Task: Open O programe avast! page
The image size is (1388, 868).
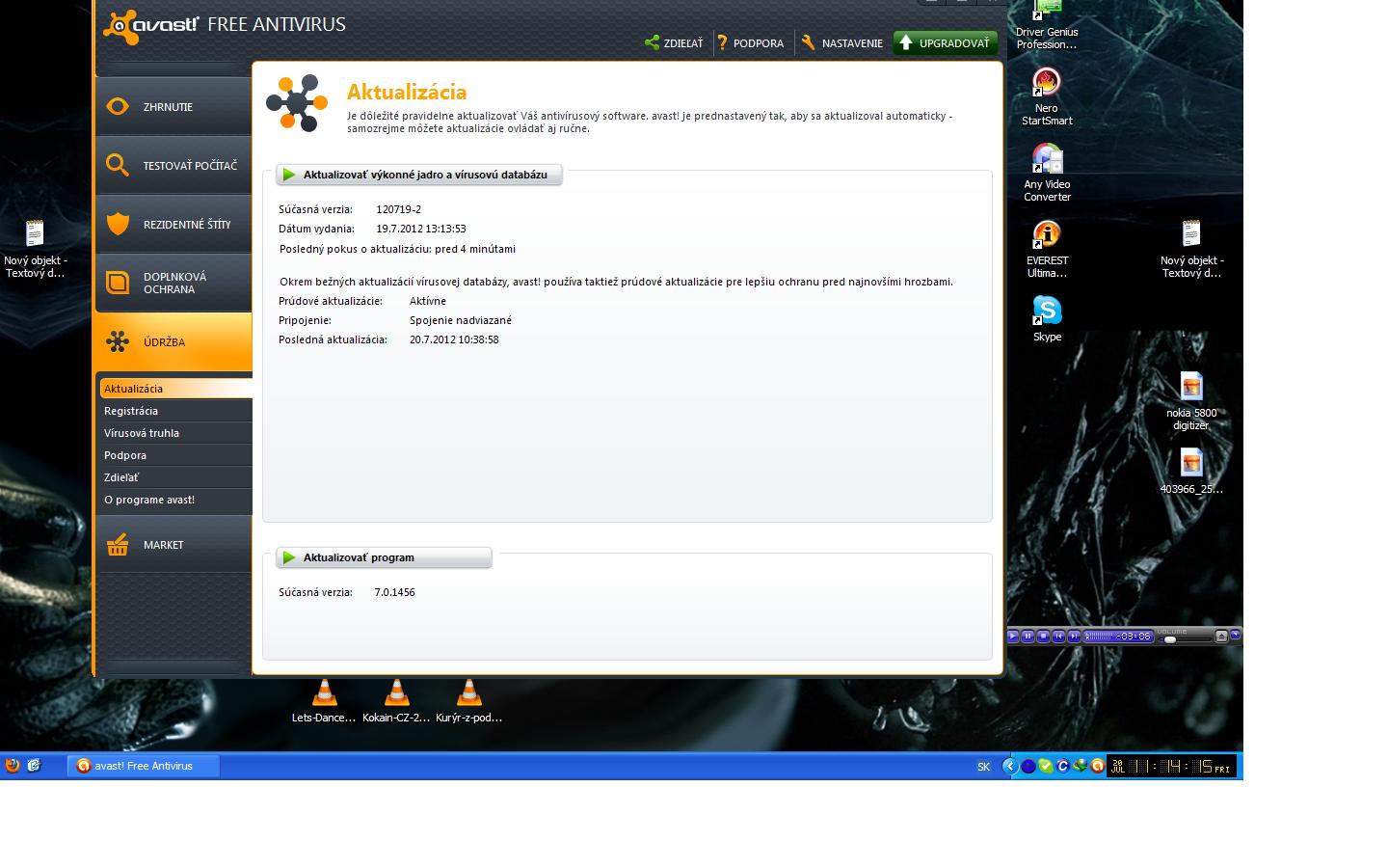Action: point(176,500)
